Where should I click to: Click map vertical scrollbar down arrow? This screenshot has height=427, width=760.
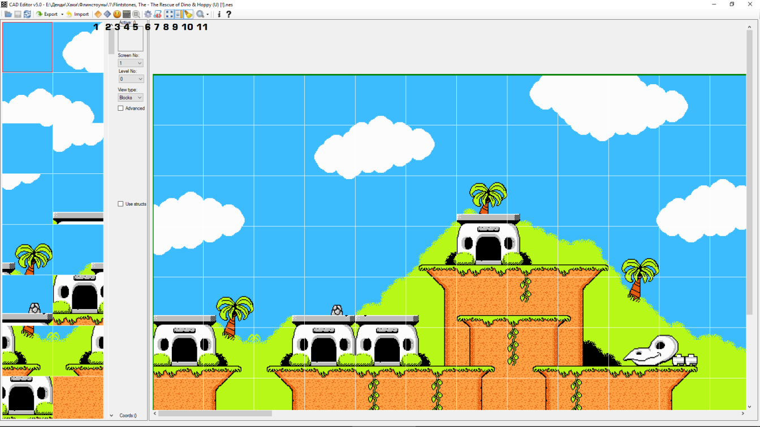pos(750,407)
